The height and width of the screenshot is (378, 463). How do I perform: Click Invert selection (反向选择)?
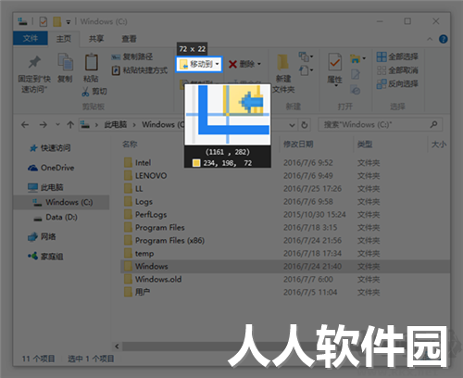(x=397, y=83)
